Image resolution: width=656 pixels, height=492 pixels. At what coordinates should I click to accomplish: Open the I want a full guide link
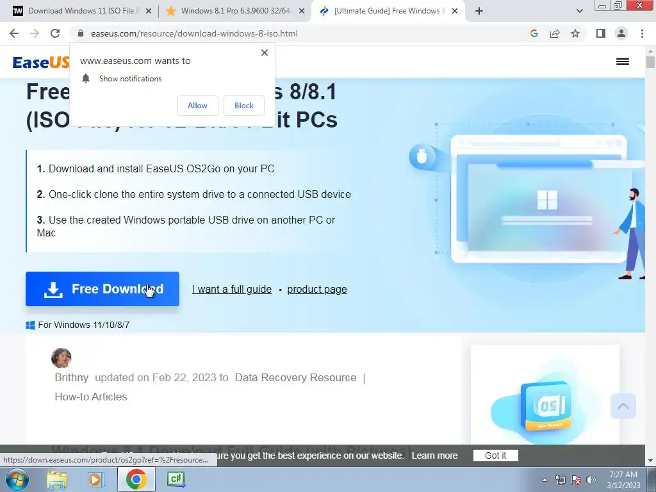[x=232, y=289]
